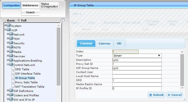Screen dimensions: 188x102
Task: Click the Media folder icon
Action: 11,51
